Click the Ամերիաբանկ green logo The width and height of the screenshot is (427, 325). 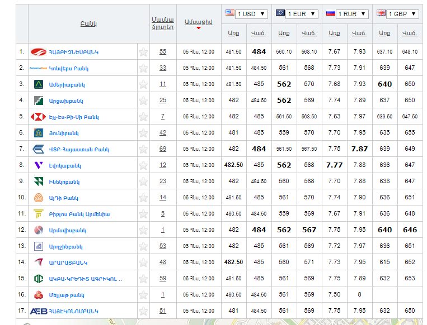(39, 84)
